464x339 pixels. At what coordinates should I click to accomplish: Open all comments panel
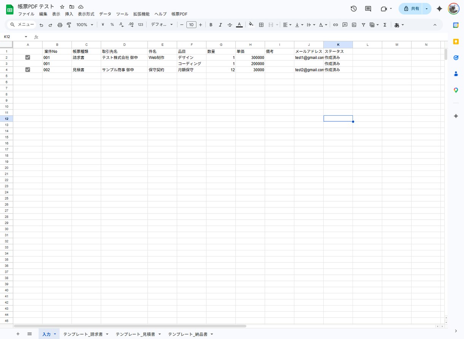[x=368, y=8]
